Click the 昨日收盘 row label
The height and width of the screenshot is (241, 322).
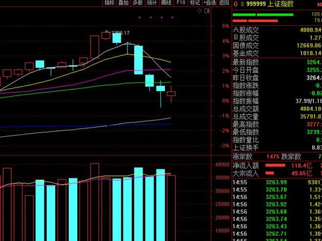245,78
